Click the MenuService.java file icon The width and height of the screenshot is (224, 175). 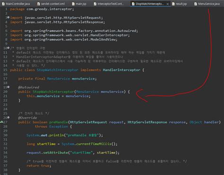tap(196, 4)
